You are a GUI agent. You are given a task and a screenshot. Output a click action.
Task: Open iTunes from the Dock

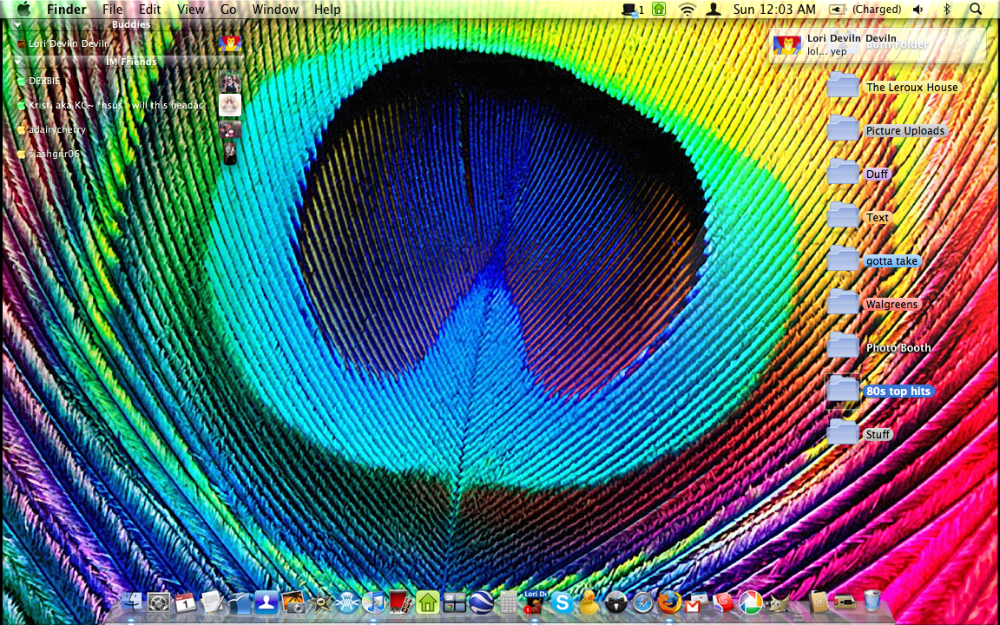(x=373, y=602)
